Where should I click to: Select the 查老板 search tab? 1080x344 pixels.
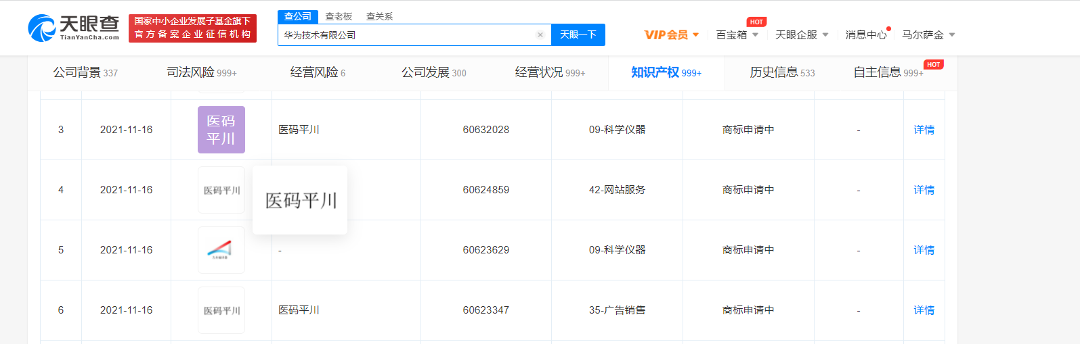click(339, 16)
